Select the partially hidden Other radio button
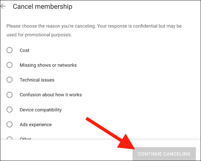The image size is (201, 161). coord(10,139)
